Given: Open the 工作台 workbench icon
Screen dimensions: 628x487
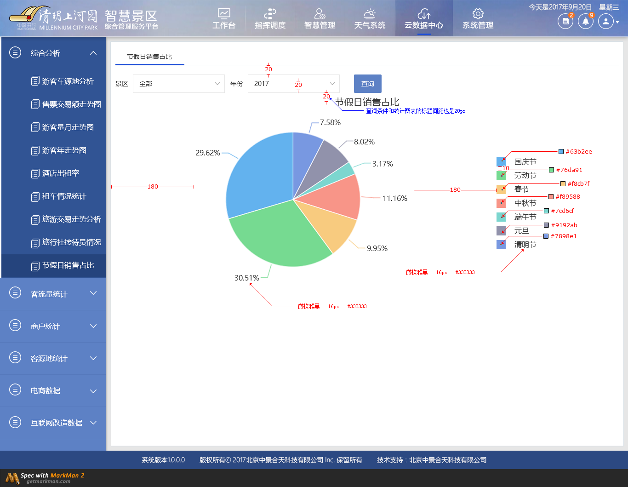Looking at the screenshot, I should (x=224, y=14).
